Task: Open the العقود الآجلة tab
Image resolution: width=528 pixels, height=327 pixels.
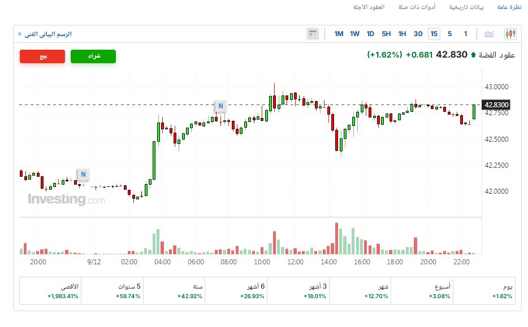Action: tap(369, 7)
